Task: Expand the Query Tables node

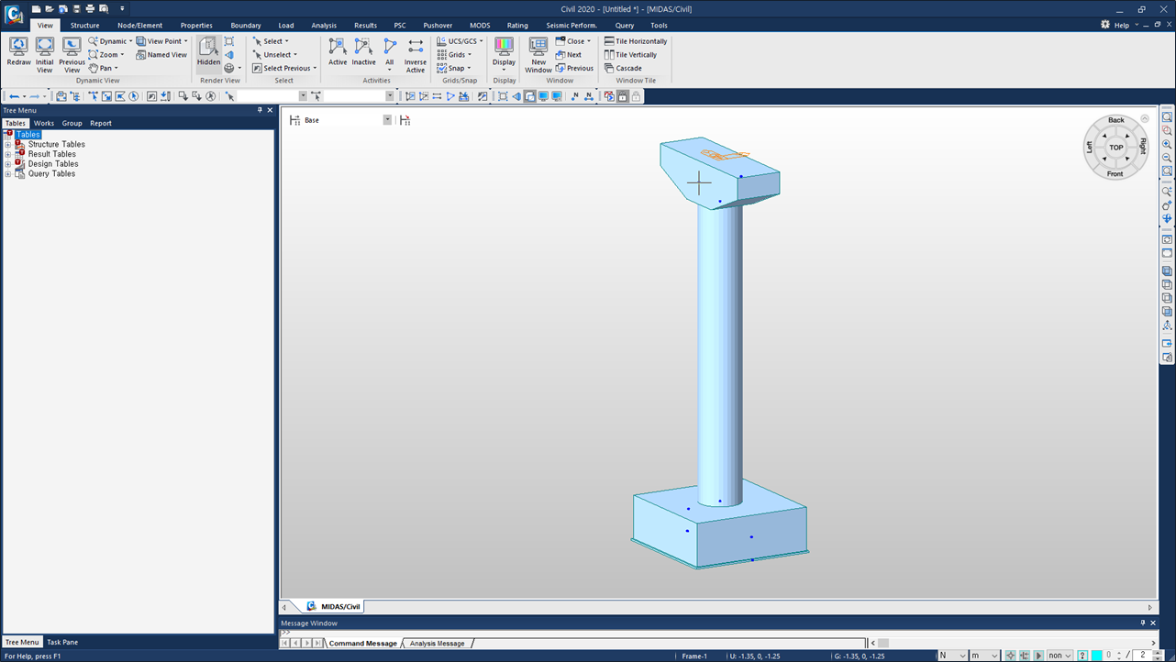Action: tap(8, 174)
